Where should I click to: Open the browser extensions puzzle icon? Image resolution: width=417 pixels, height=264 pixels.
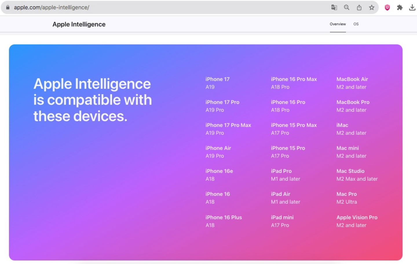tap(400, 8)
